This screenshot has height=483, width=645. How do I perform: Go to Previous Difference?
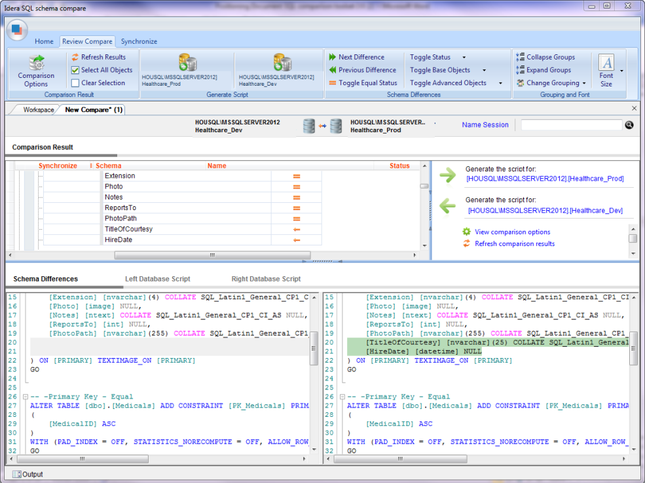pyautogui.click(x=367, y=70)
